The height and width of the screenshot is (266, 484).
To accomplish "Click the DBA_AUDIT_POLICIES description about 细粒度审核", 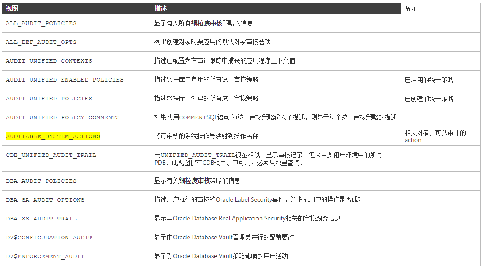I will coord(197,181).
